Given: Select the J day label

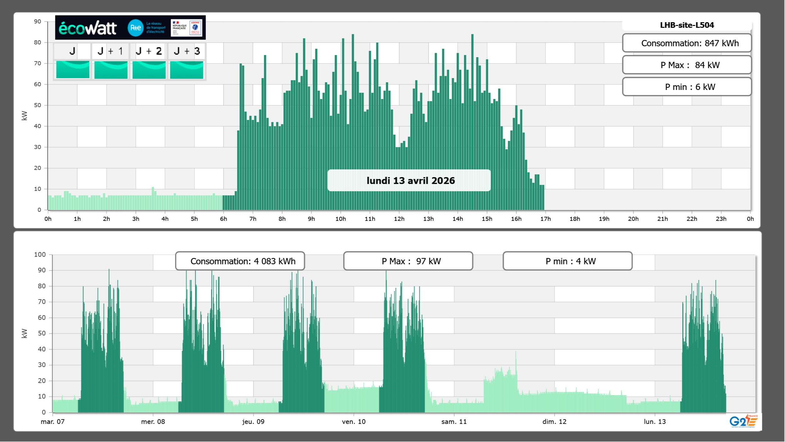Looking at the screenshot, I should pos(73,51).
